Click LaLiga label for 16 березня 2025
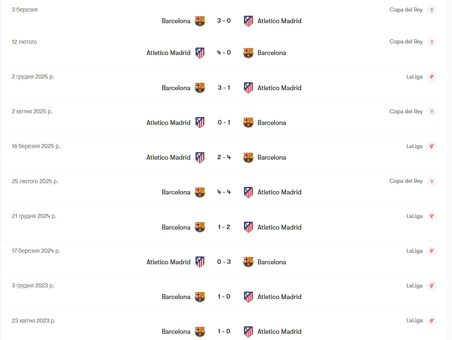The image size is (452, 340). coord(414,146)
